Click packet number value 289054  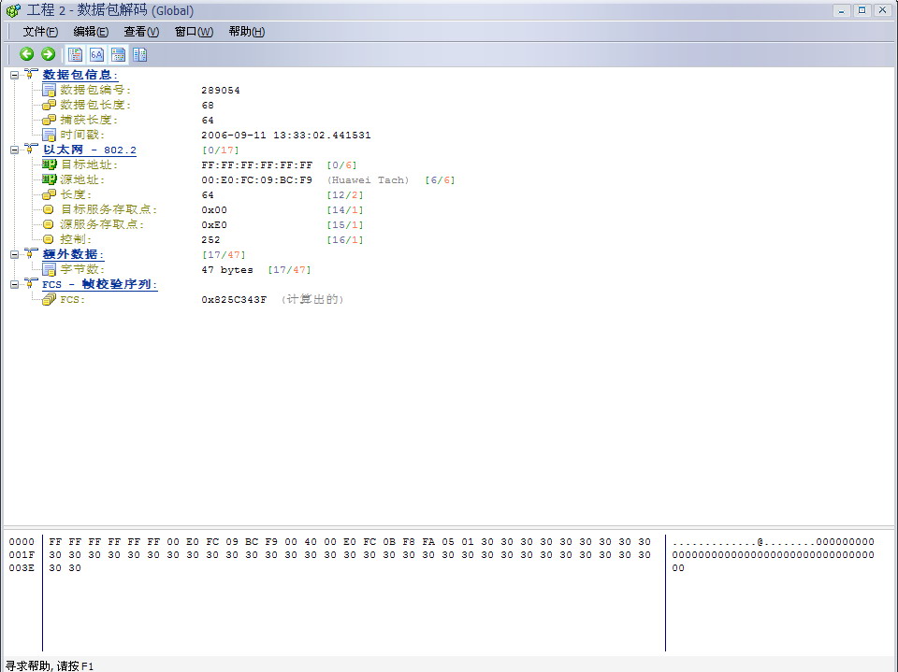(221, 91)
